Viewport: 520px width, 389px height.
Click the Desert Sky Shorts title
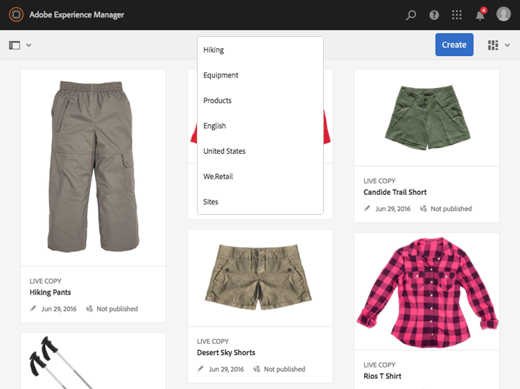pos(226,352)
